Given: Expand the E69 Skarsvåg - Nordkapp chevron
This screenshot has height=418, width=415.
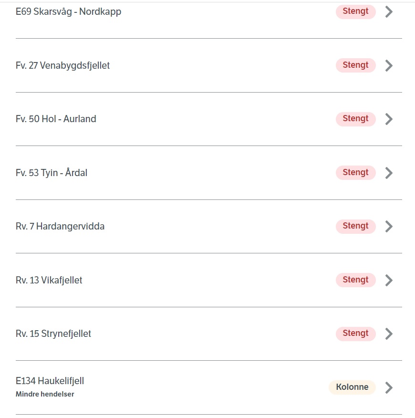Looking at the screenshot, I should click(x=389, y=12).
